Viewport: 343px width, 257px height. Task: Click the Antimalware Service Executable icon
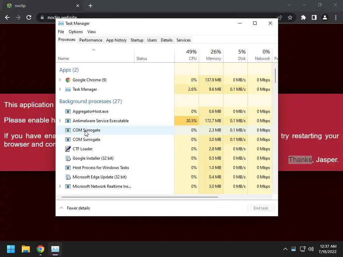pyautogui.click(x=68, y=121)
